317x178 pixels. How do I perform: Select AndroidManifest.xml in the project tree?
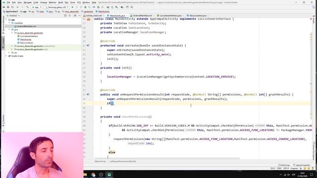pyautogui.click(x=26, y=26)
